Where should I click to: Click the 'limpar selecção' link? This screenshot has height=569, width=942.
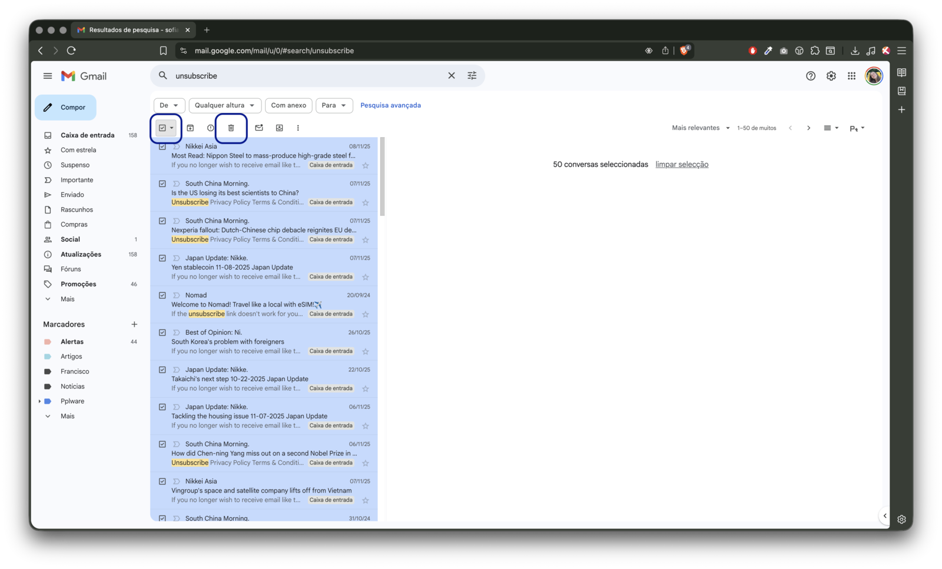(x=682, y=165)
